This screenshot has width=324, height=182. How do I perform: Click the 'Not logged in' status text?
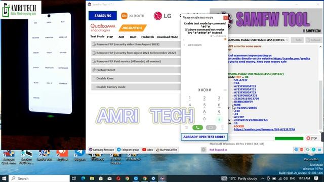218,150
